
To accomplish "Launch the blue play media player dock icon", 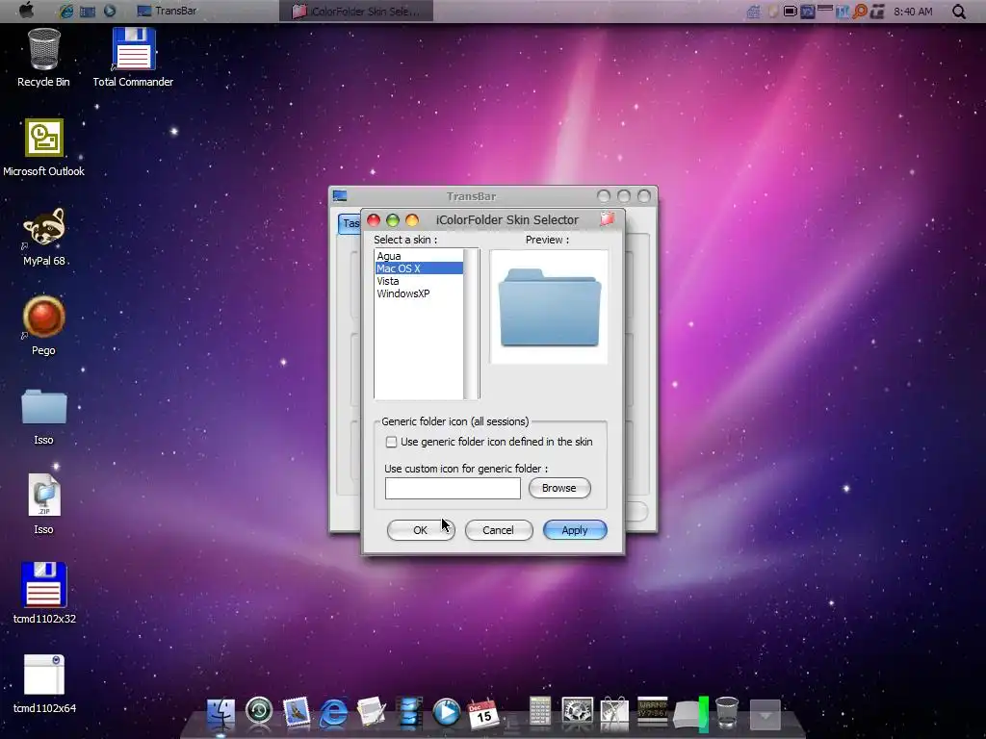I will (x=447, y=713).
